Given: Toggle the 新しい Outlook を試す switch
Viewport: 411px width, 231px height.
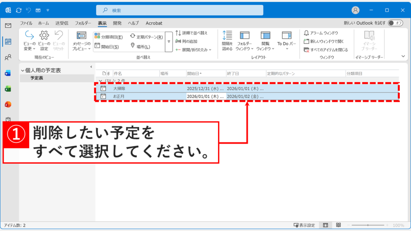Looking at the screenshot, I should point(396,23).
